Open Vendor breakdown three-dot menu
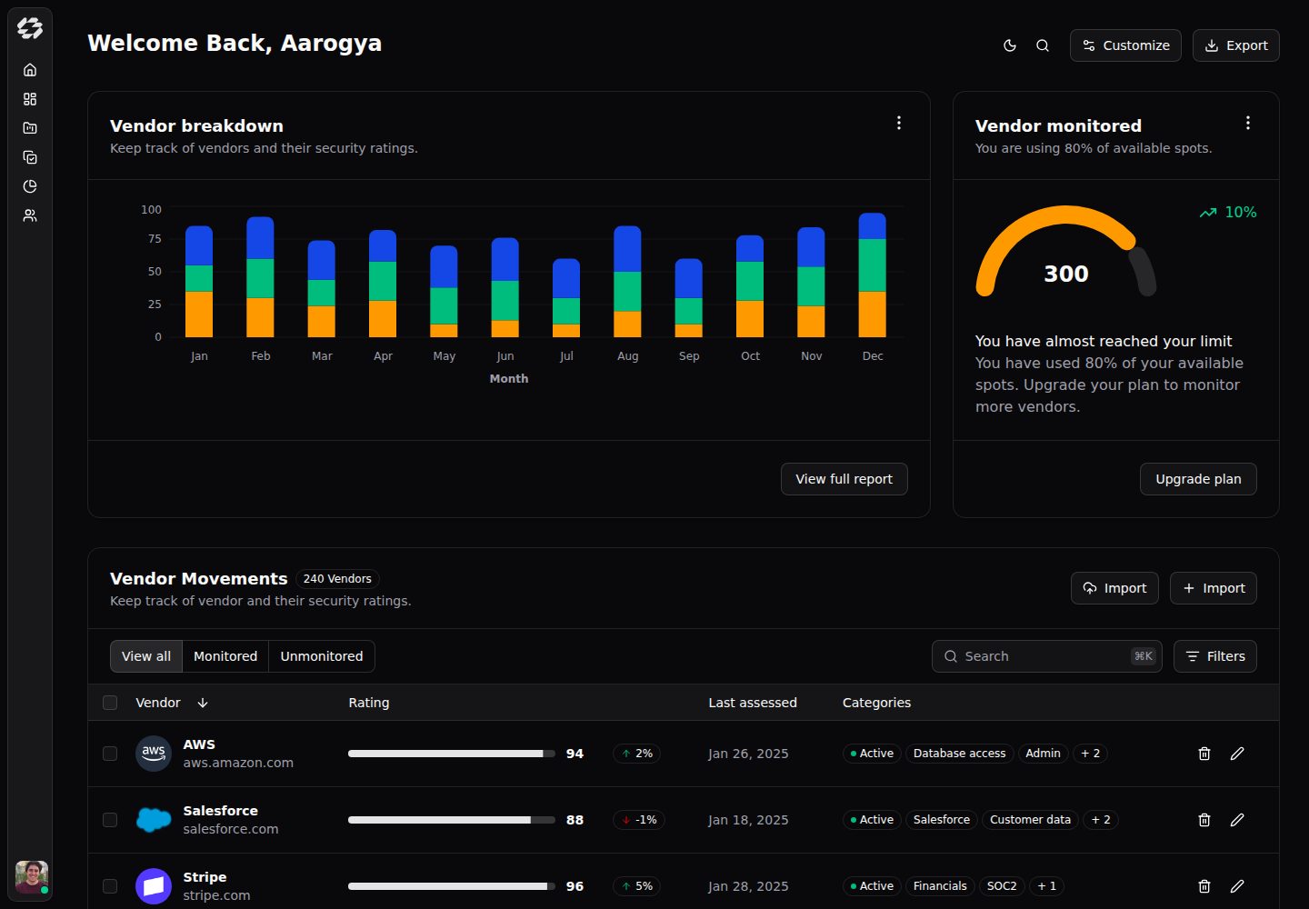 [x=899, y=123]
